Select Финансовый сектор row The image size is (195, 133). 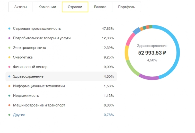[61, 67]
